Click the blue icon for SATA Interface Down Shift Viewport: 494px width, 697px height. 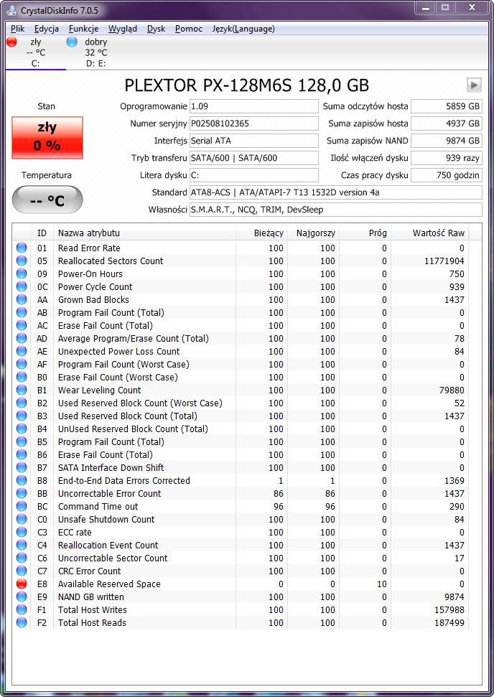point(22,467)
